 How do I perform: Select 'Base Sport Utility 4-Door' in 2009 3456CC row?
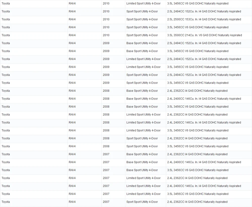142,51
